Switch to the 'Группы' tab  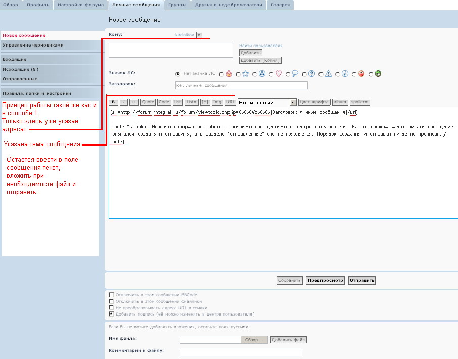pyautogui.click(x=177, y=5)
